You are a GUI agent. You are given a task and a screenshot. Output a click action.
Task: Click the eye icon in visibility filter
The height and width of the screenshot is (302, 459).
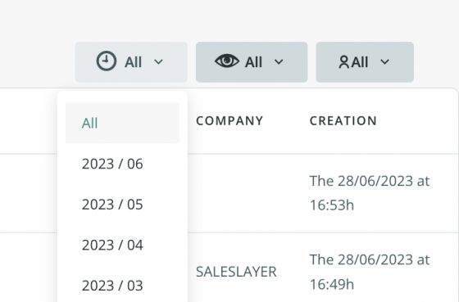pos(227,61)
